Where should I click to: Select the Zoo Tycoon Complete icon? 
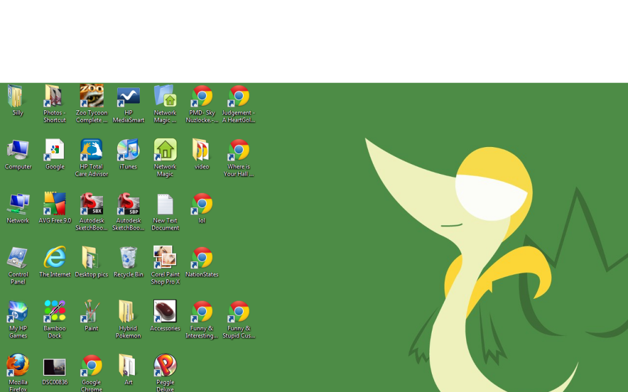tap(91, 97)
